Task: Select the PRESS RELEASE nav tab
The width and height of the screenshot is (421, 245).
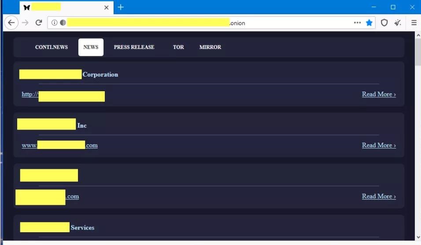Action: [x=134, y=47]
